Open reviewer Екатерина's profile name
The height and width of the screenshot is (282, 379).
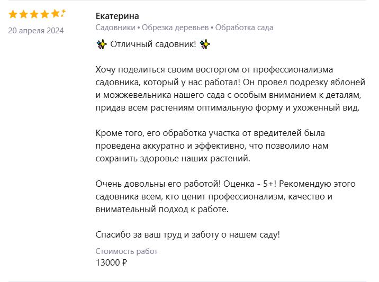pyautogui.click(x=117, y=16)
